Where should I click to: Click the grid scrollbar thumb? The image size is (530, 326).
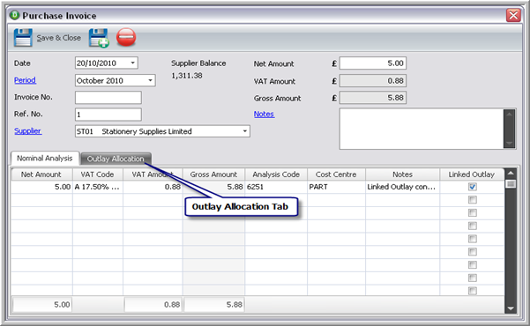click(511, 184)
